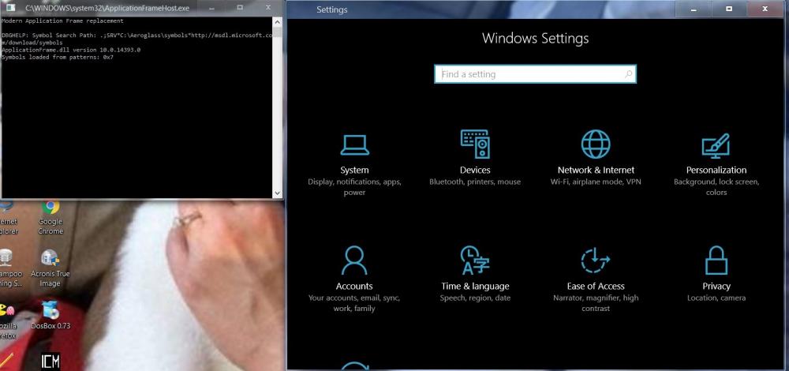Maximize the Settings window
Image resolution: width=789 pixels, height=371 pixels.
(x=729, y=9)
